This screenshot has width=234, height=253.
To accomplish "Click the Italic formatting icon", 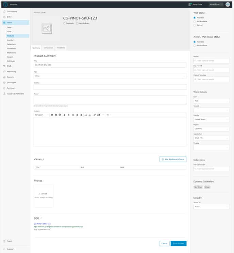I will [68, 115].
